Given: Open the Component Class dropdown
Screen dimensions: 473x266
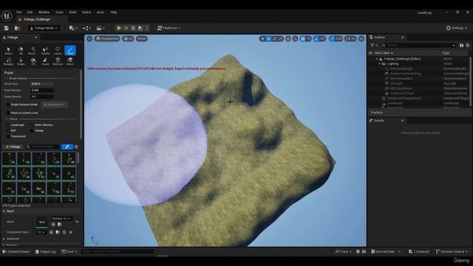Looking at the screenshot, I should [41, 232].
